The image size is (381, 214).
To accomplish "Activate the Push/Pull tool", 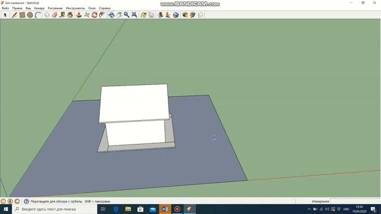I will click(79, 15).
